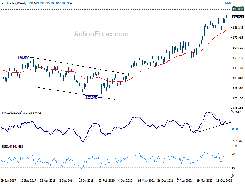The width and height of the screenshot is (245, 184).
Task: Click the 19 Mar 2023 date label
Action: coord(205,181)
